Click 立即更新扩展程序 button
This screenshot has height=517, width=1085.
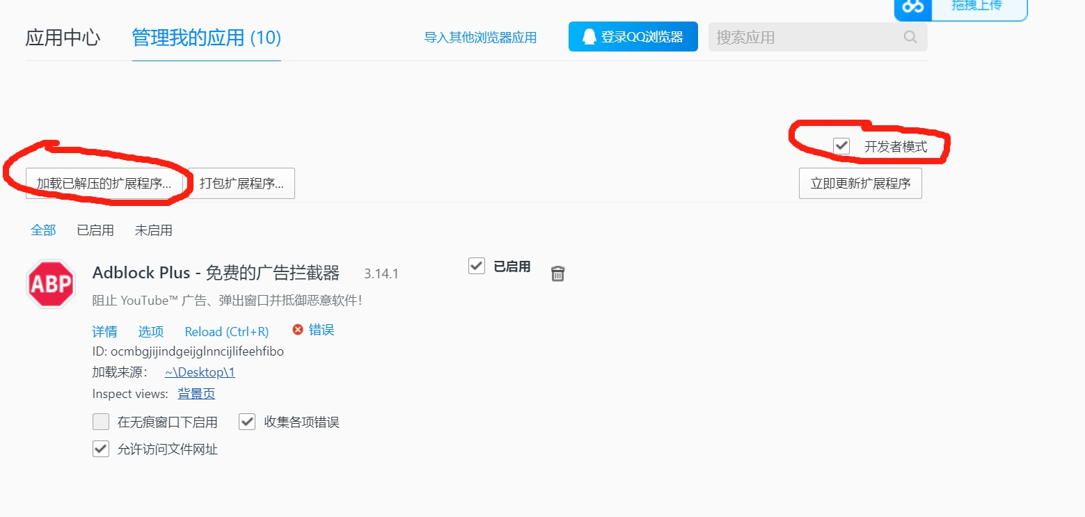860,183
